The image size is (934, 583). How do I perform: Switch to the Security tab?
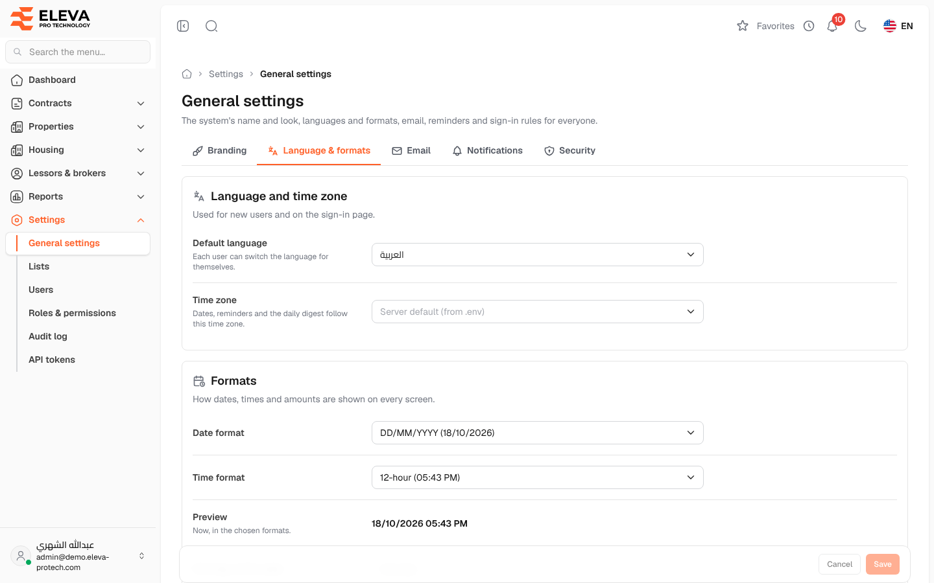(x=569, y=151)
